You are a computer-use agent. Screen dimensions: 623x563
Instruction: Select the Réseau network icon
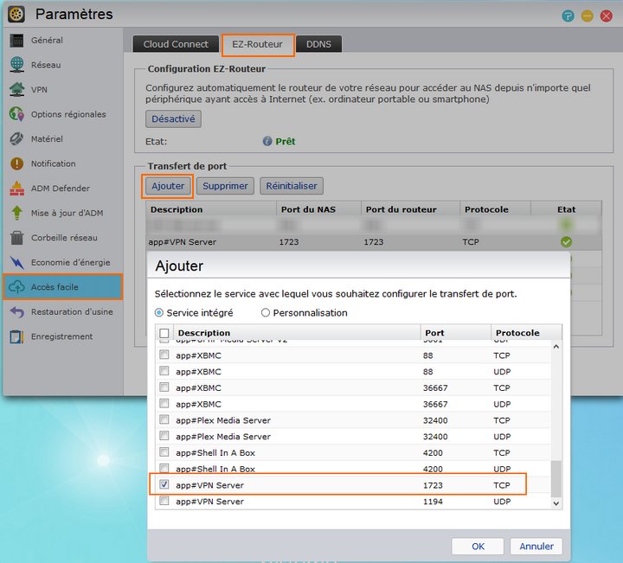(x=16, y=65)
